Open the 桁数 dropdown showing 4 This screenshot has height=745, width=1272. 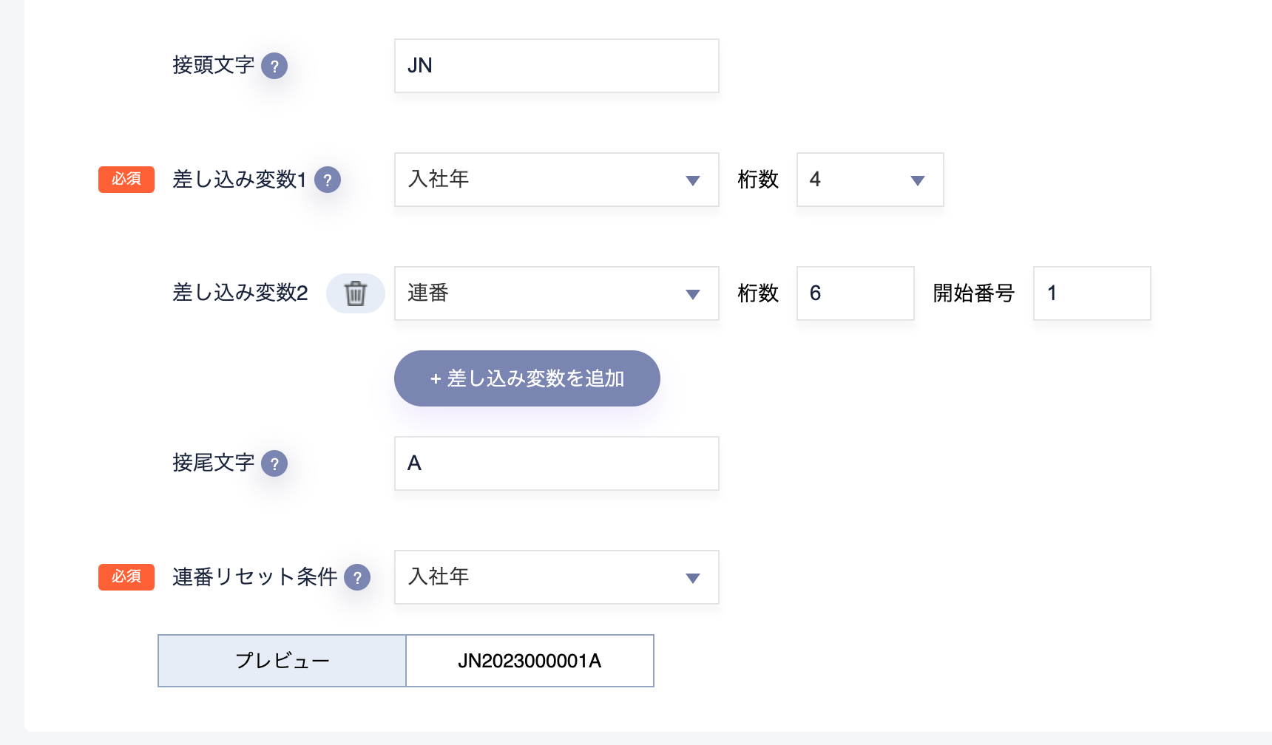(870, 180)
